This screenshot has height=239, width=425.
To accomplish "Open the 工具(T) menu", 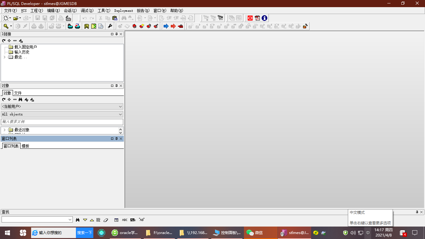I will pyautogui.click(x=104, y=11).
